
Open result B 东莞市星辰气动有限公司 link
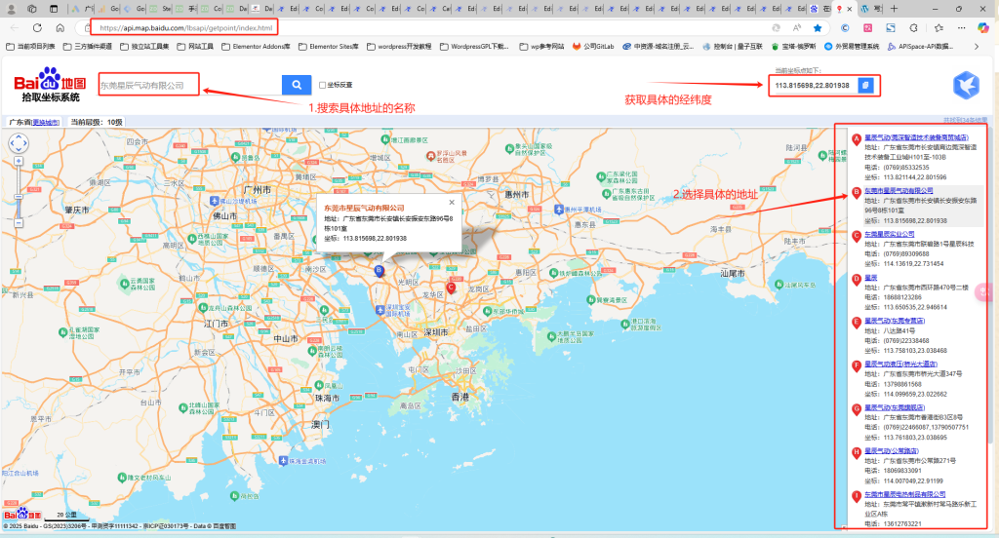pos(899,190)
